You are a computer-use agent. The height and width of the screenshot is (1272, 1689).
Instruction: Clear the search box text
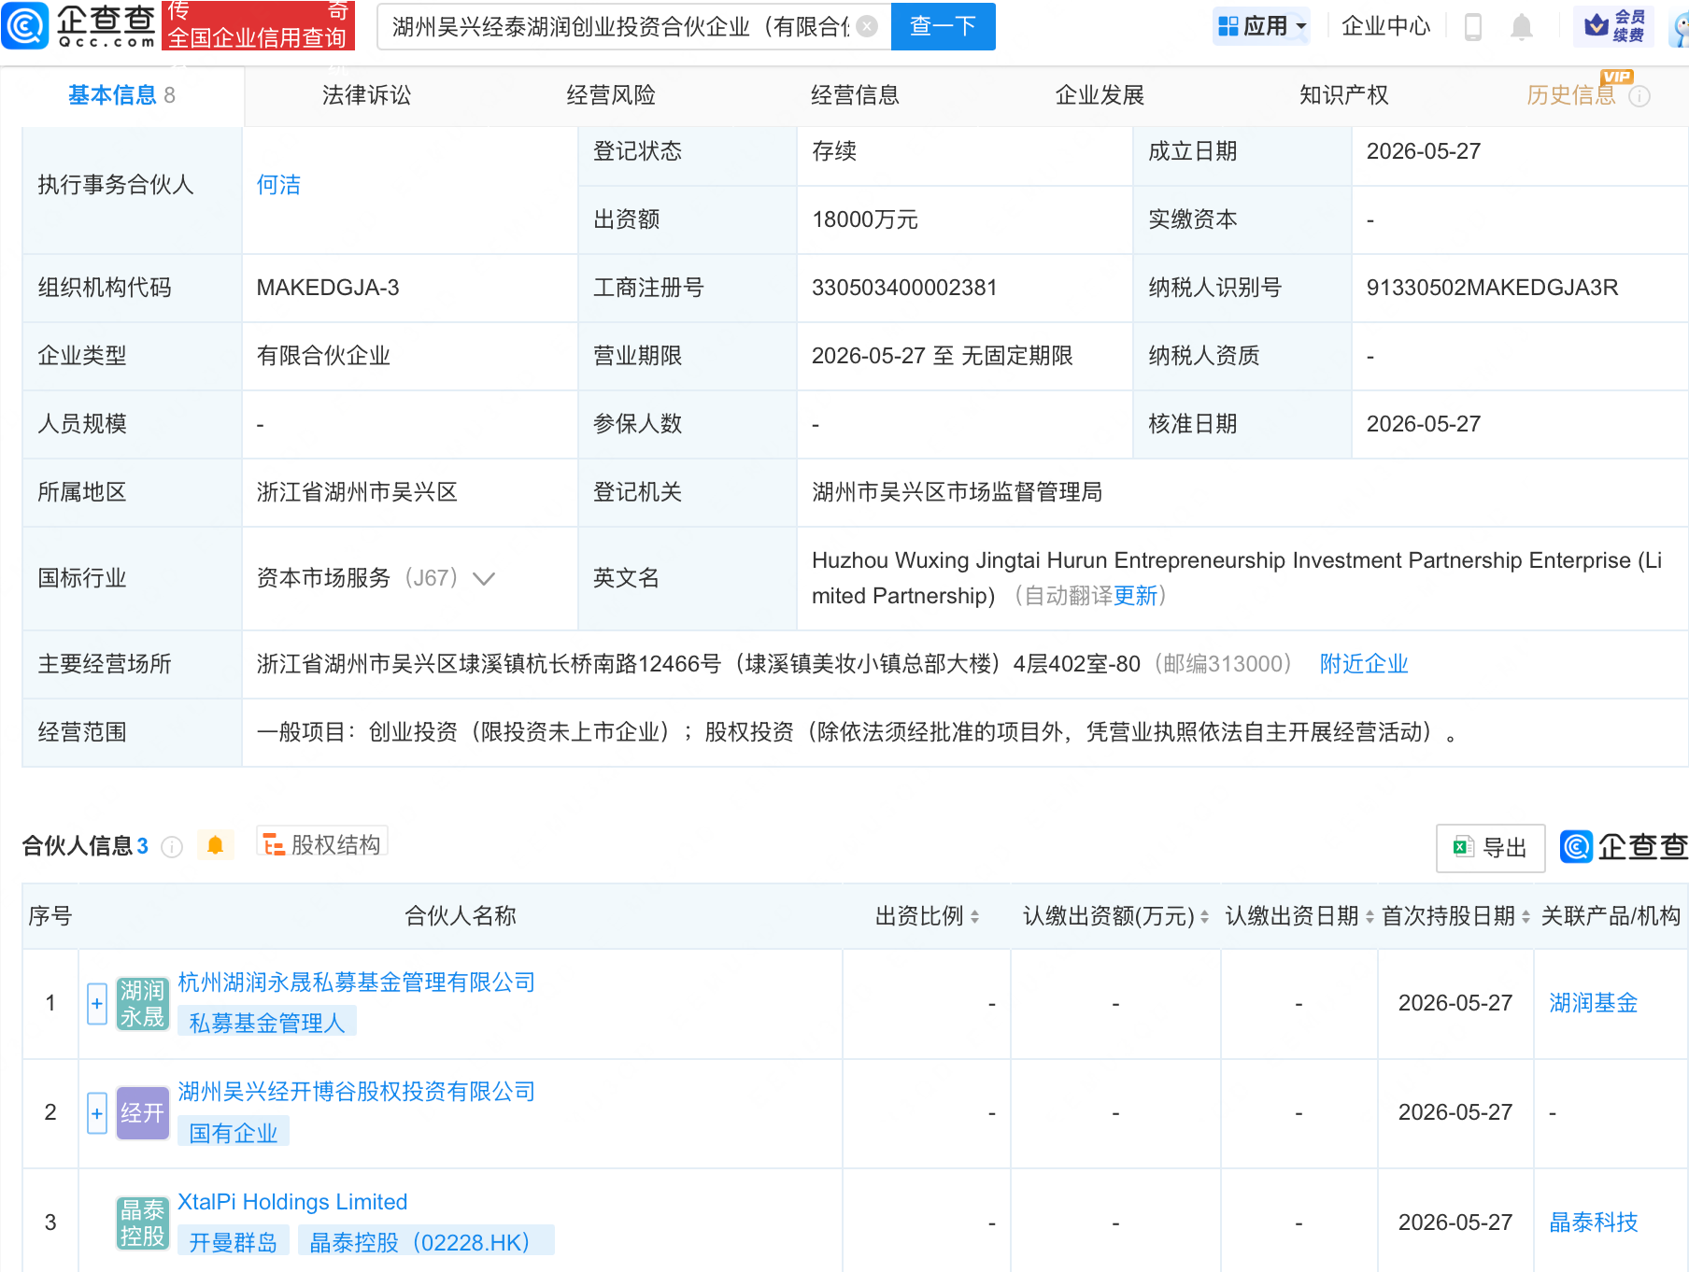tap(867, 26)
